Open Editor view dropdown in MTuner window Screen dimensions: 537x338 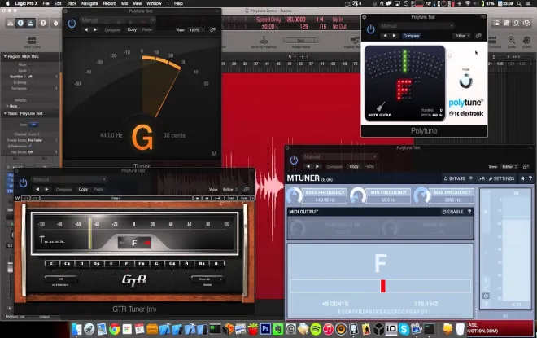pyautogui.click(x=509, y=167)
